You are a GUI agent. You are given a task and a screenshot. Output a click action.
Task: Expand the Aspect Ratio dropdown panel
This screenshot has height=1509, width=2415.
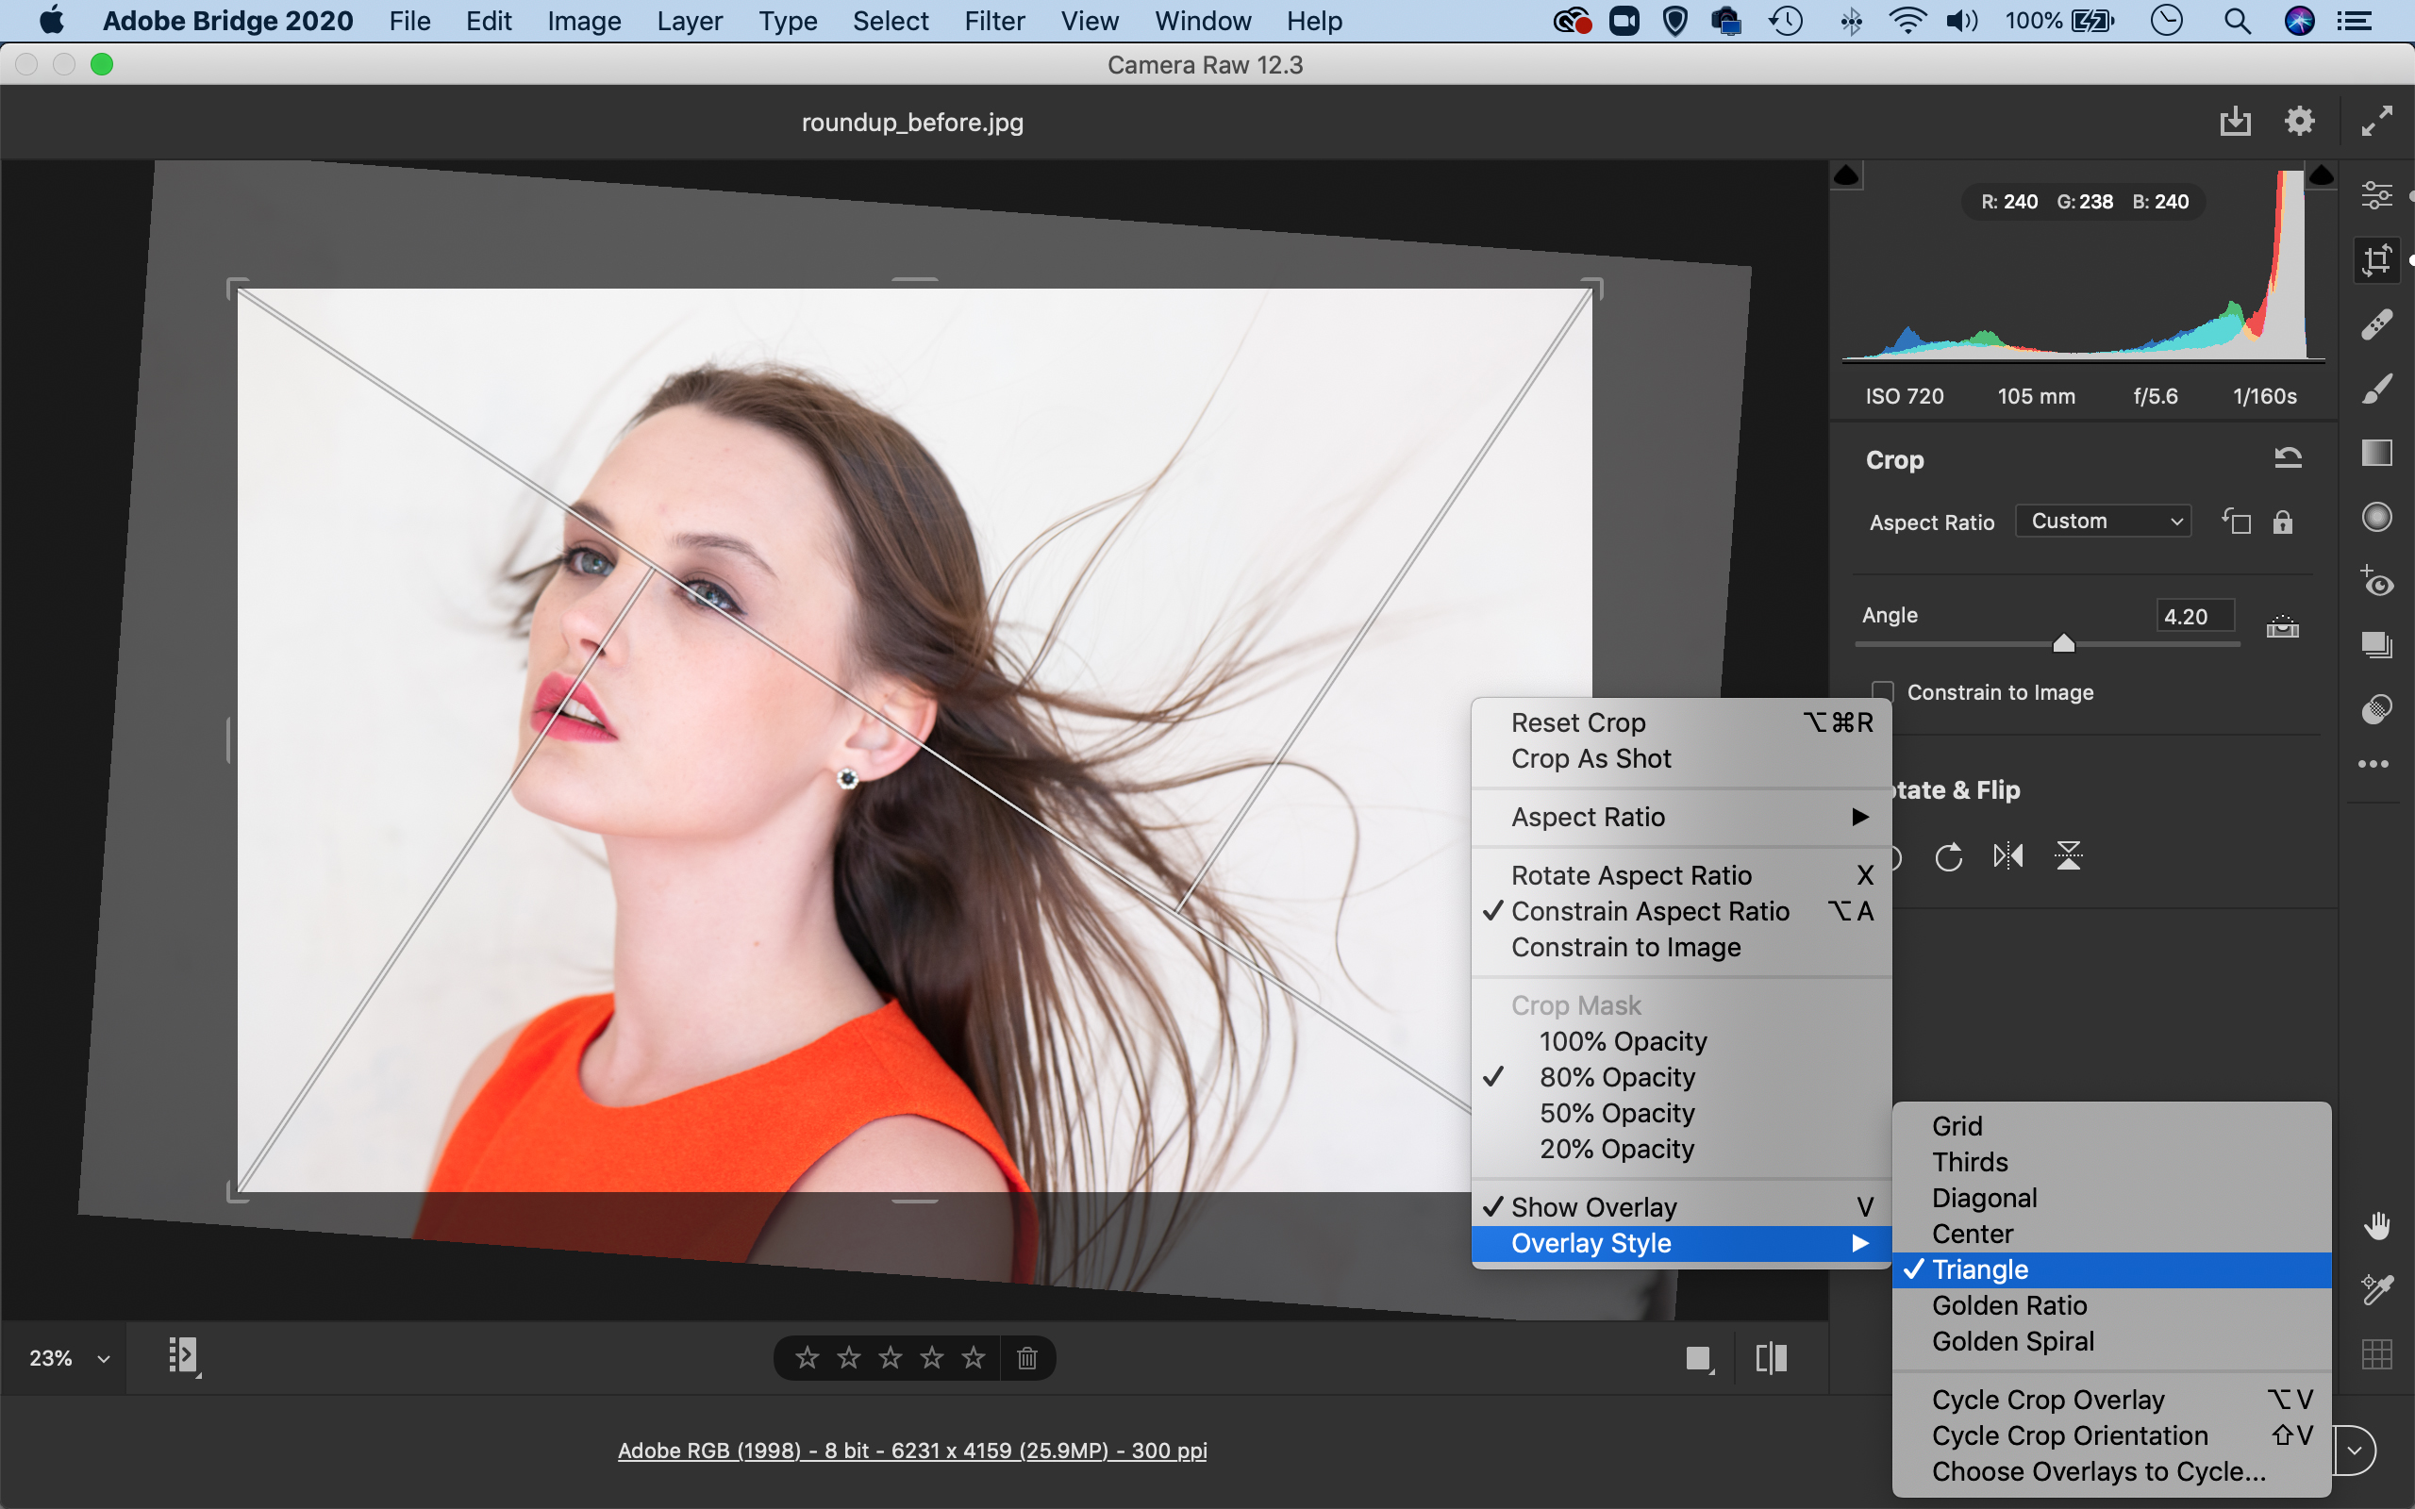click(2104, 522)
